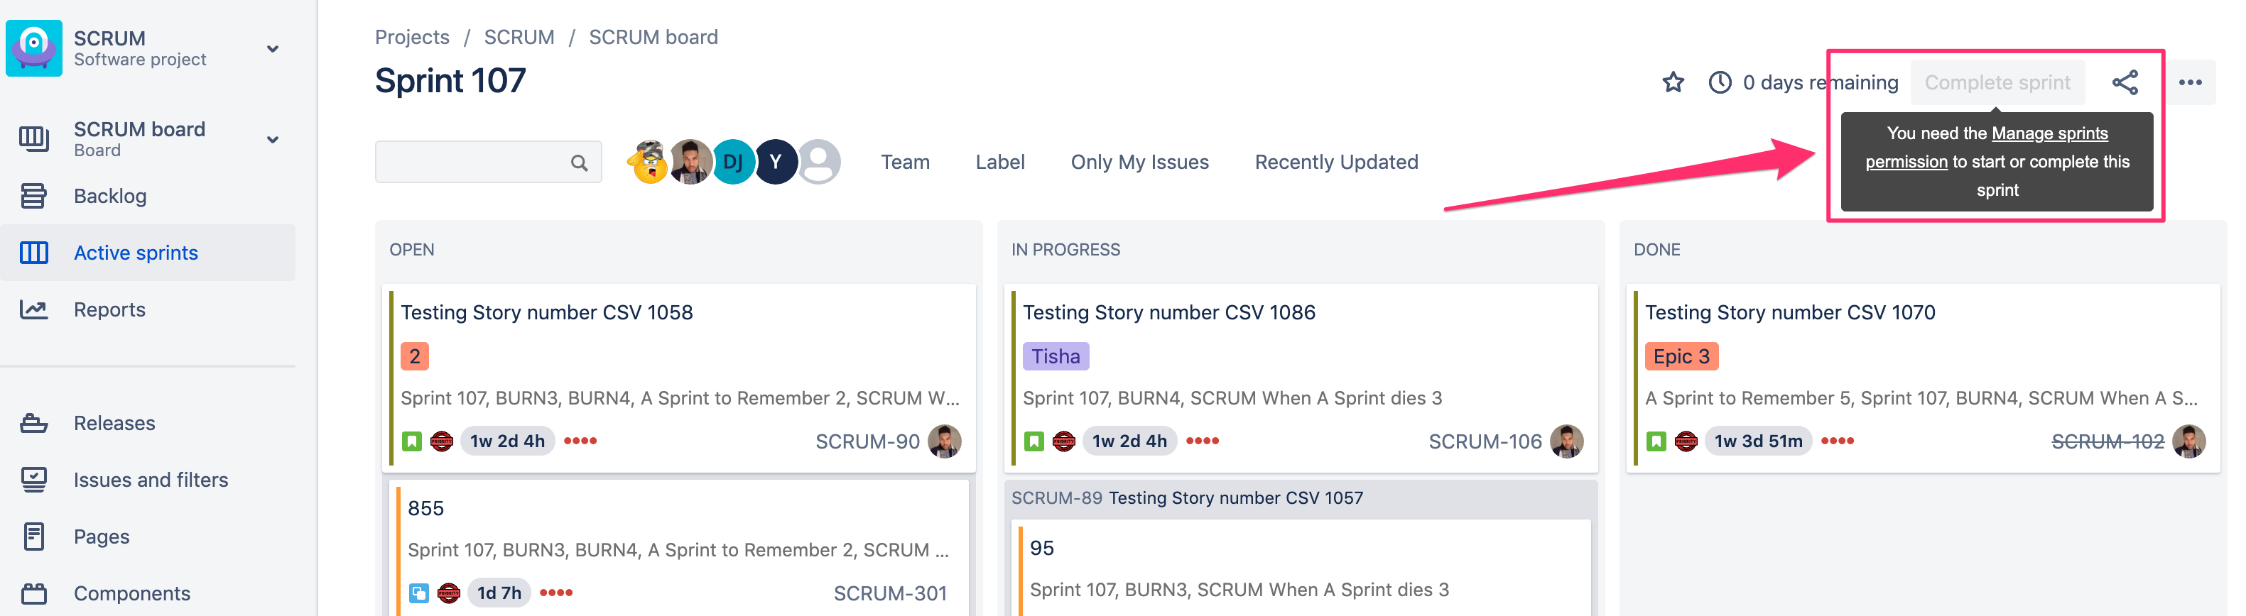
Task: Open issue key SCRUM-106
Action: (x=1485, y=441)
